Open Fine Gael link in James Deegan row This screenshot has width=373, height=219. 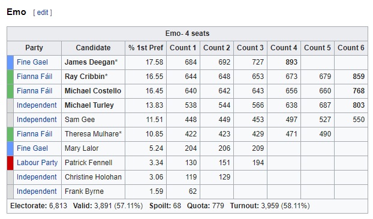point(32,62)
